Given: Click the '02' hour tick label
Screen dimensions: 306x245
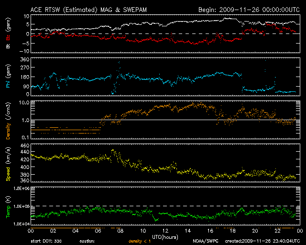Looking at the screenshot, I should tap(53, 231).
